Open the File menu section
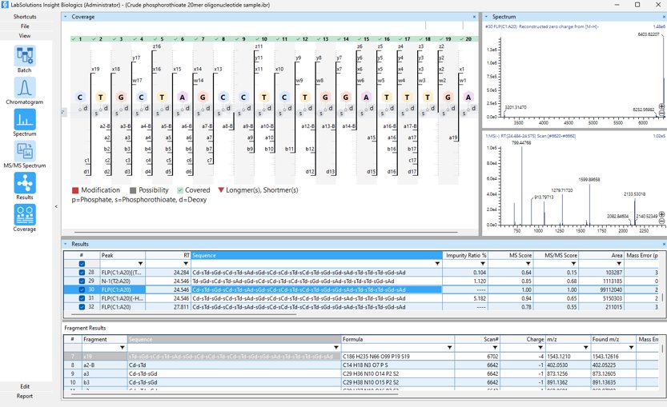The height and width of the screenshot is (407, 667). (x=25, y=26)
